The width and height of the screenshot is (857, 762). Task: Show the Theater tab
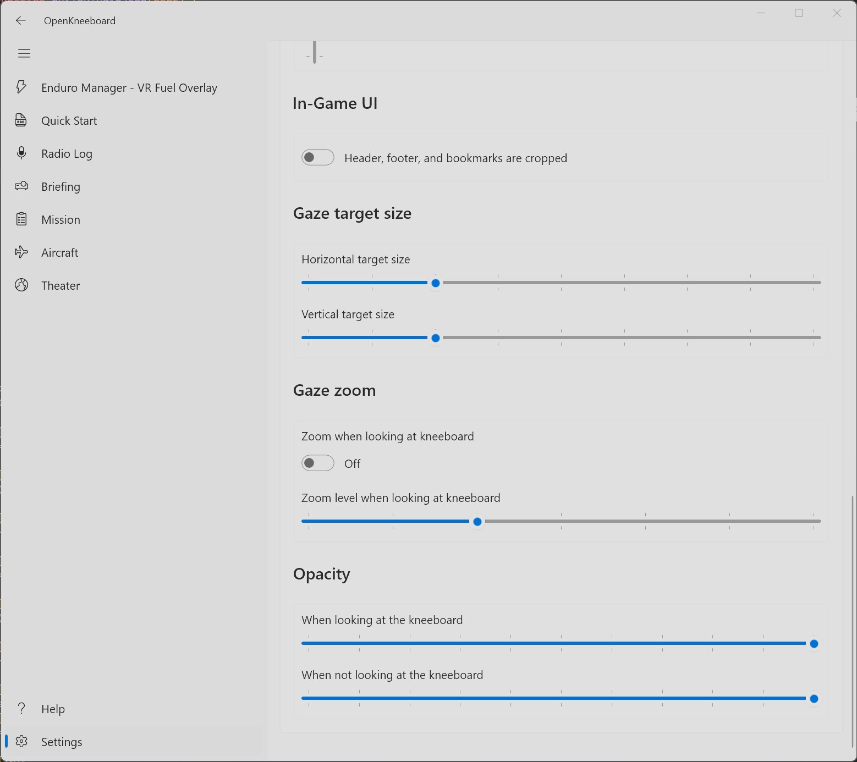(x=133, y=285)
